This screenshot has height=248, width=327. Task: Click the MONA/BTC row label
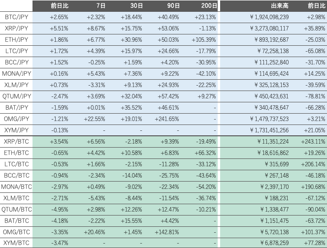(16, 186)
